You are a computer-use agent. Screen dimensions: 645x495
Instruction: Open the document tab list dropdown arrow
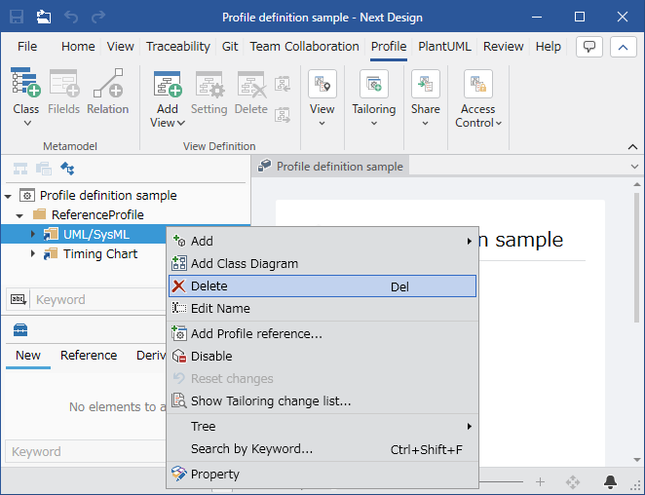[634, 167]
